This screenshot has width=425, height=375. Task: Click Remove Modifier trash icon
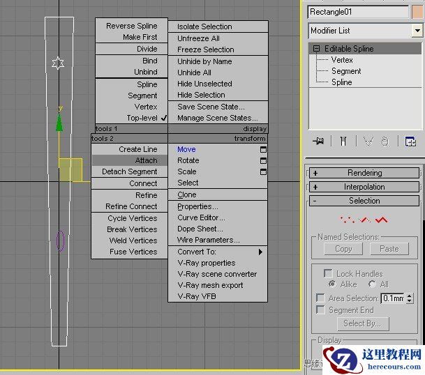385,141
